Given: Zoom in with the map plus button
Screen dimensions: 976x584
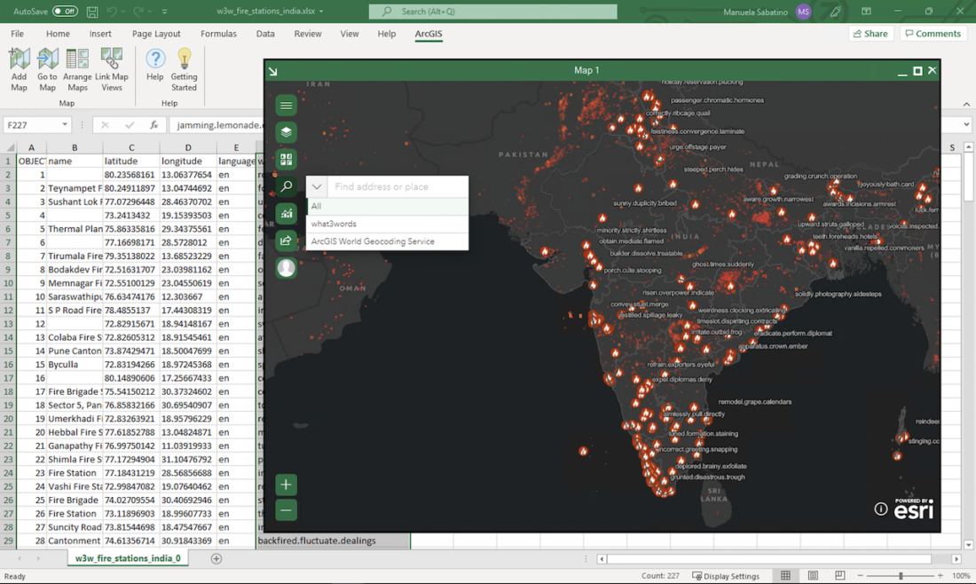Looking at the screenshot, I should coord(287,485).
